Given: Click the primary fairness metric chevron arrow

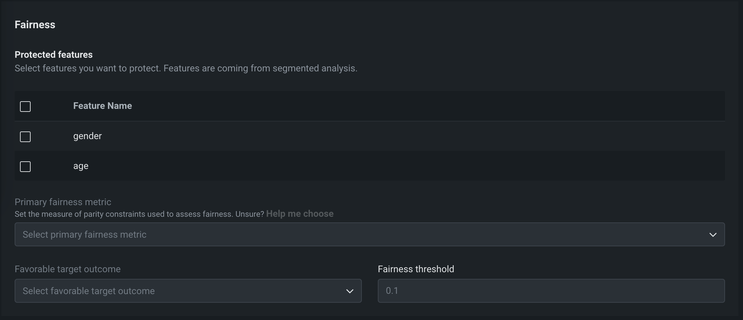Looking at the screenshot, I should coord(713,235).
